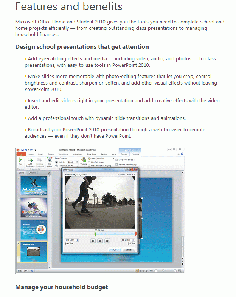
Task: Open the Insert ribbon tab
Action: [x=40, y=154]
